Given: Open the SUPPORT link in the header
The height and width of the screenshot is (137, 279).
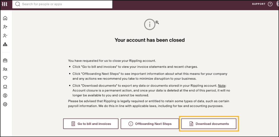Looking at the screenshot, I should [x=259, y=4].
